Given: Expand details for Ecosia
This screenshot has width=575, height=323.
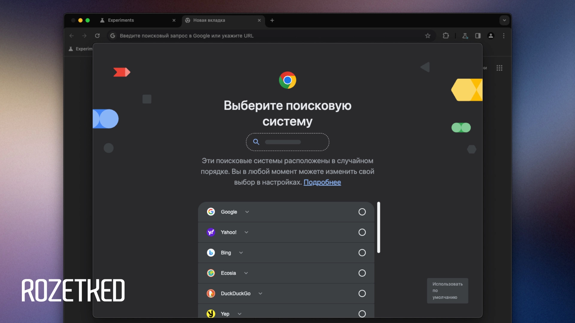Looking at the screenshot, I should 246,273.
